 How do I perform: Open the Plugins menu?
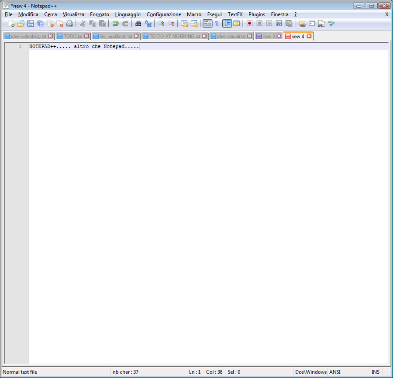tap(257, 14)
